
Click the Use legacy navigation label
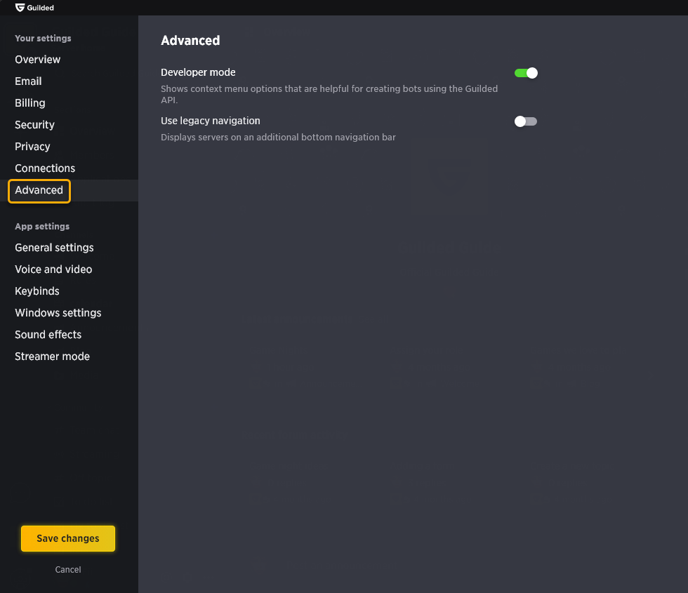point(210,121)
